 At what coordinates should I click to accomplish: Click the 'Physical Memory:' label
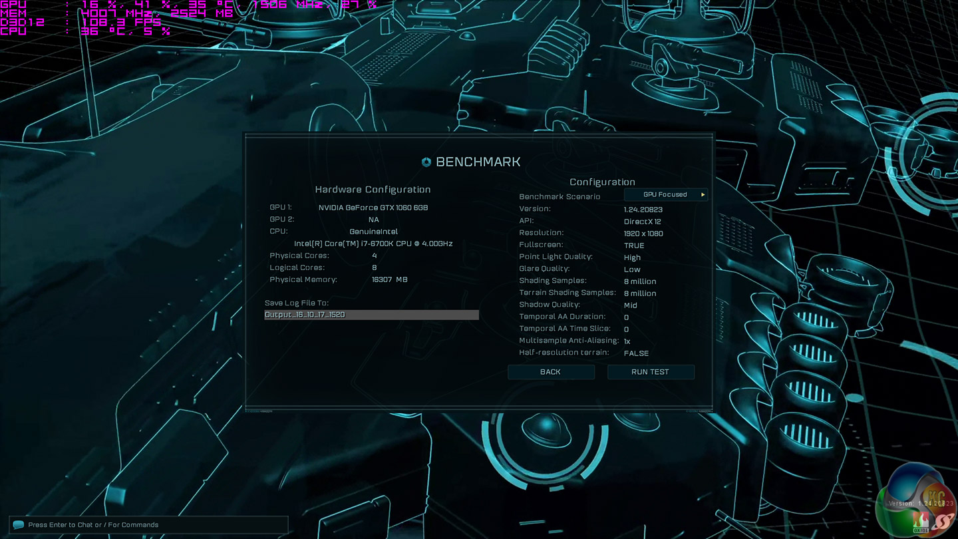click(x=303, y=279)
